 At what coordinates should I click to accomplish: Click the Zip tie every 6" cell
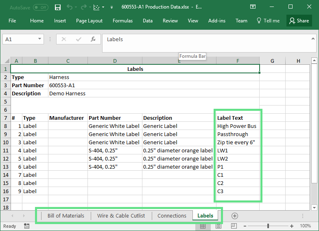coord(238,142)
